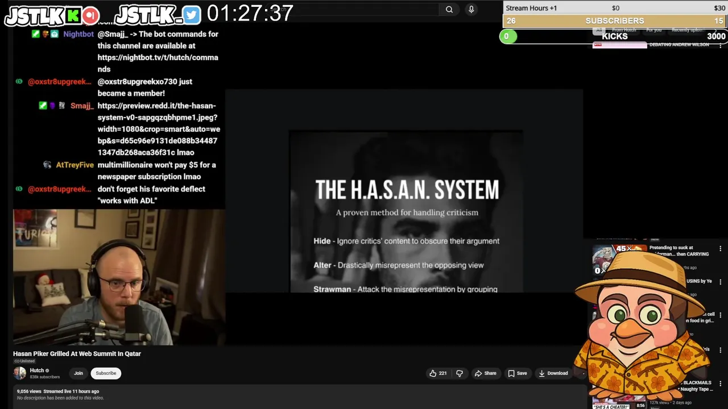Image resolution: width=728 pixels, height=409 pixels.
Task: Open options menu for the 'food in gri...' video
Action: pos(721,315)
